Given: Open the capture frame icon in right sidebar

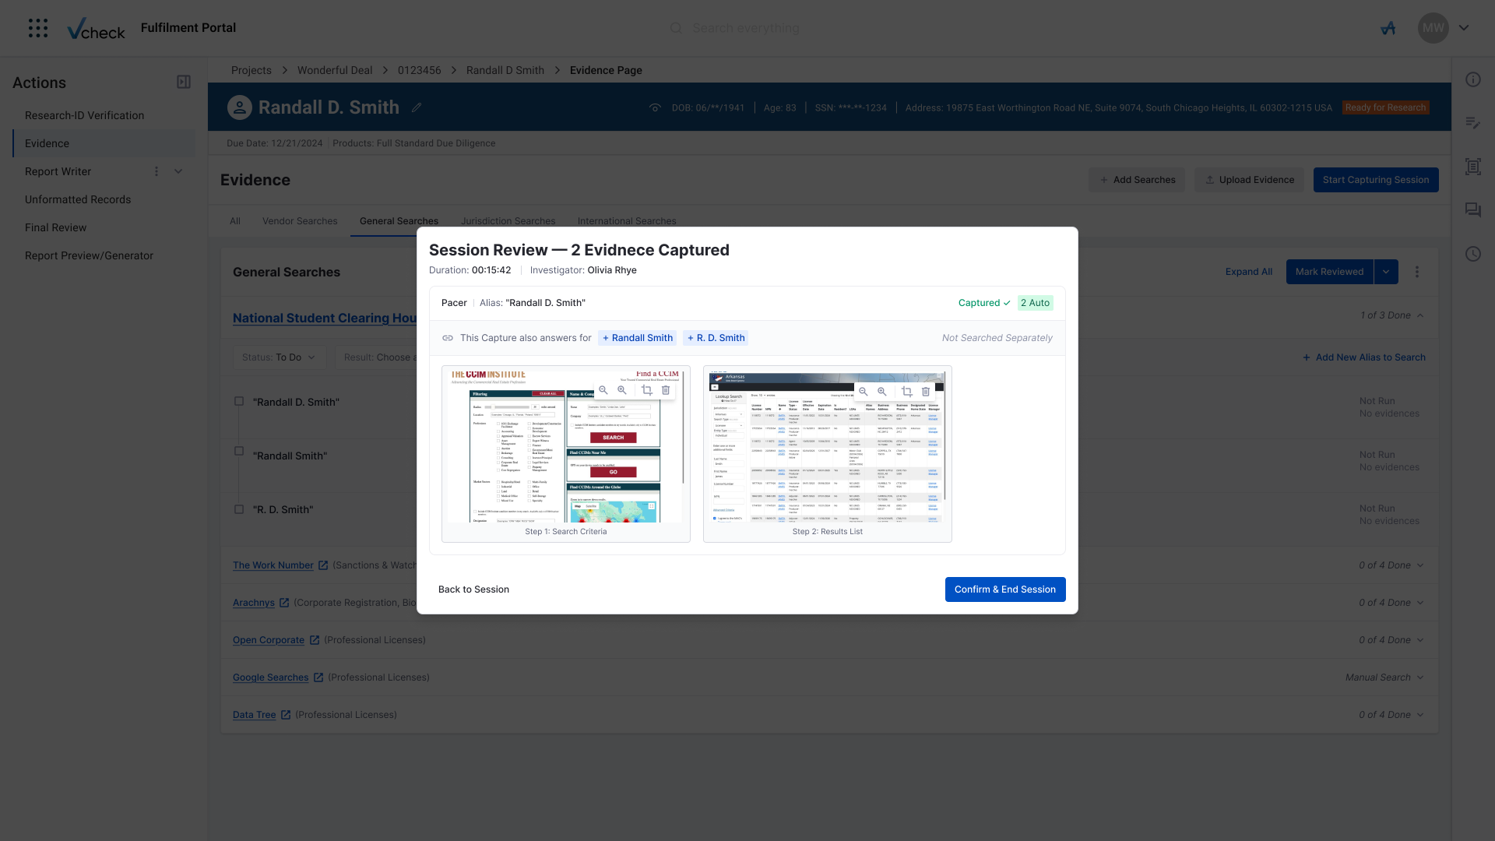Looking at the screenshot, I should pos(1473,167).
